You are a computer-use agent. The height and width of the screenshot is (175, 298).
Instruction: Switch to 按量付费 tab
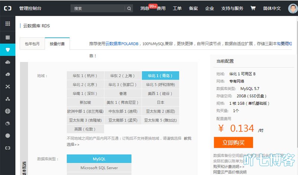[x=57, y=44]
